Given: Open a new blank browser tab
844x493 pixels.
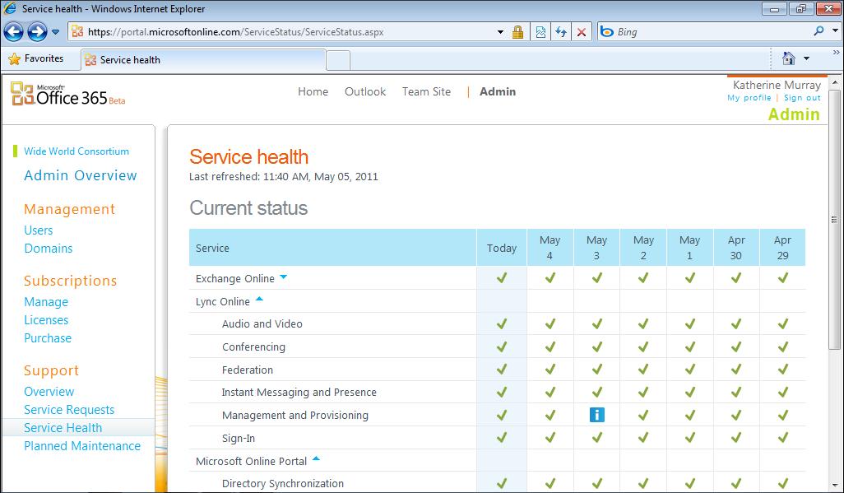Looking at the screenshot, I should click(338, 60).
